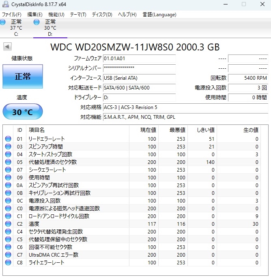Click status orb for row C1 ロード/アンロードサイクル回数
The width and height of the screenshot is (271, 277).
[8, 216]
